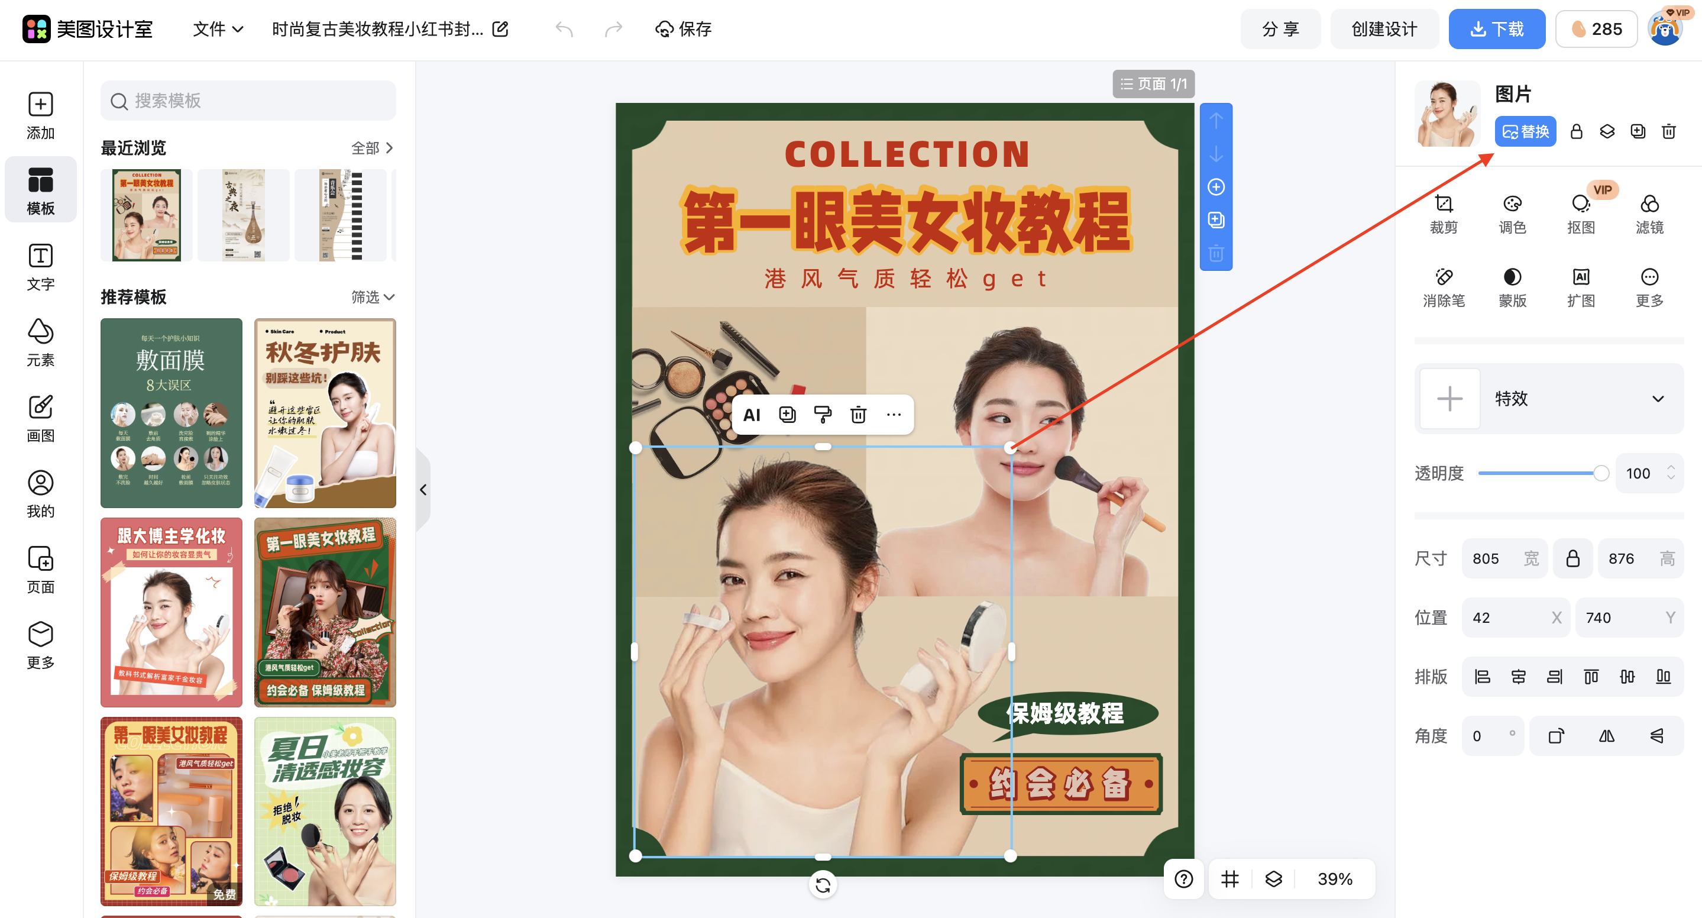This screenshot has width=1702, height=918.
Task: Expand the 特效 effects dropdown
Action: (x=1657, y=399)
